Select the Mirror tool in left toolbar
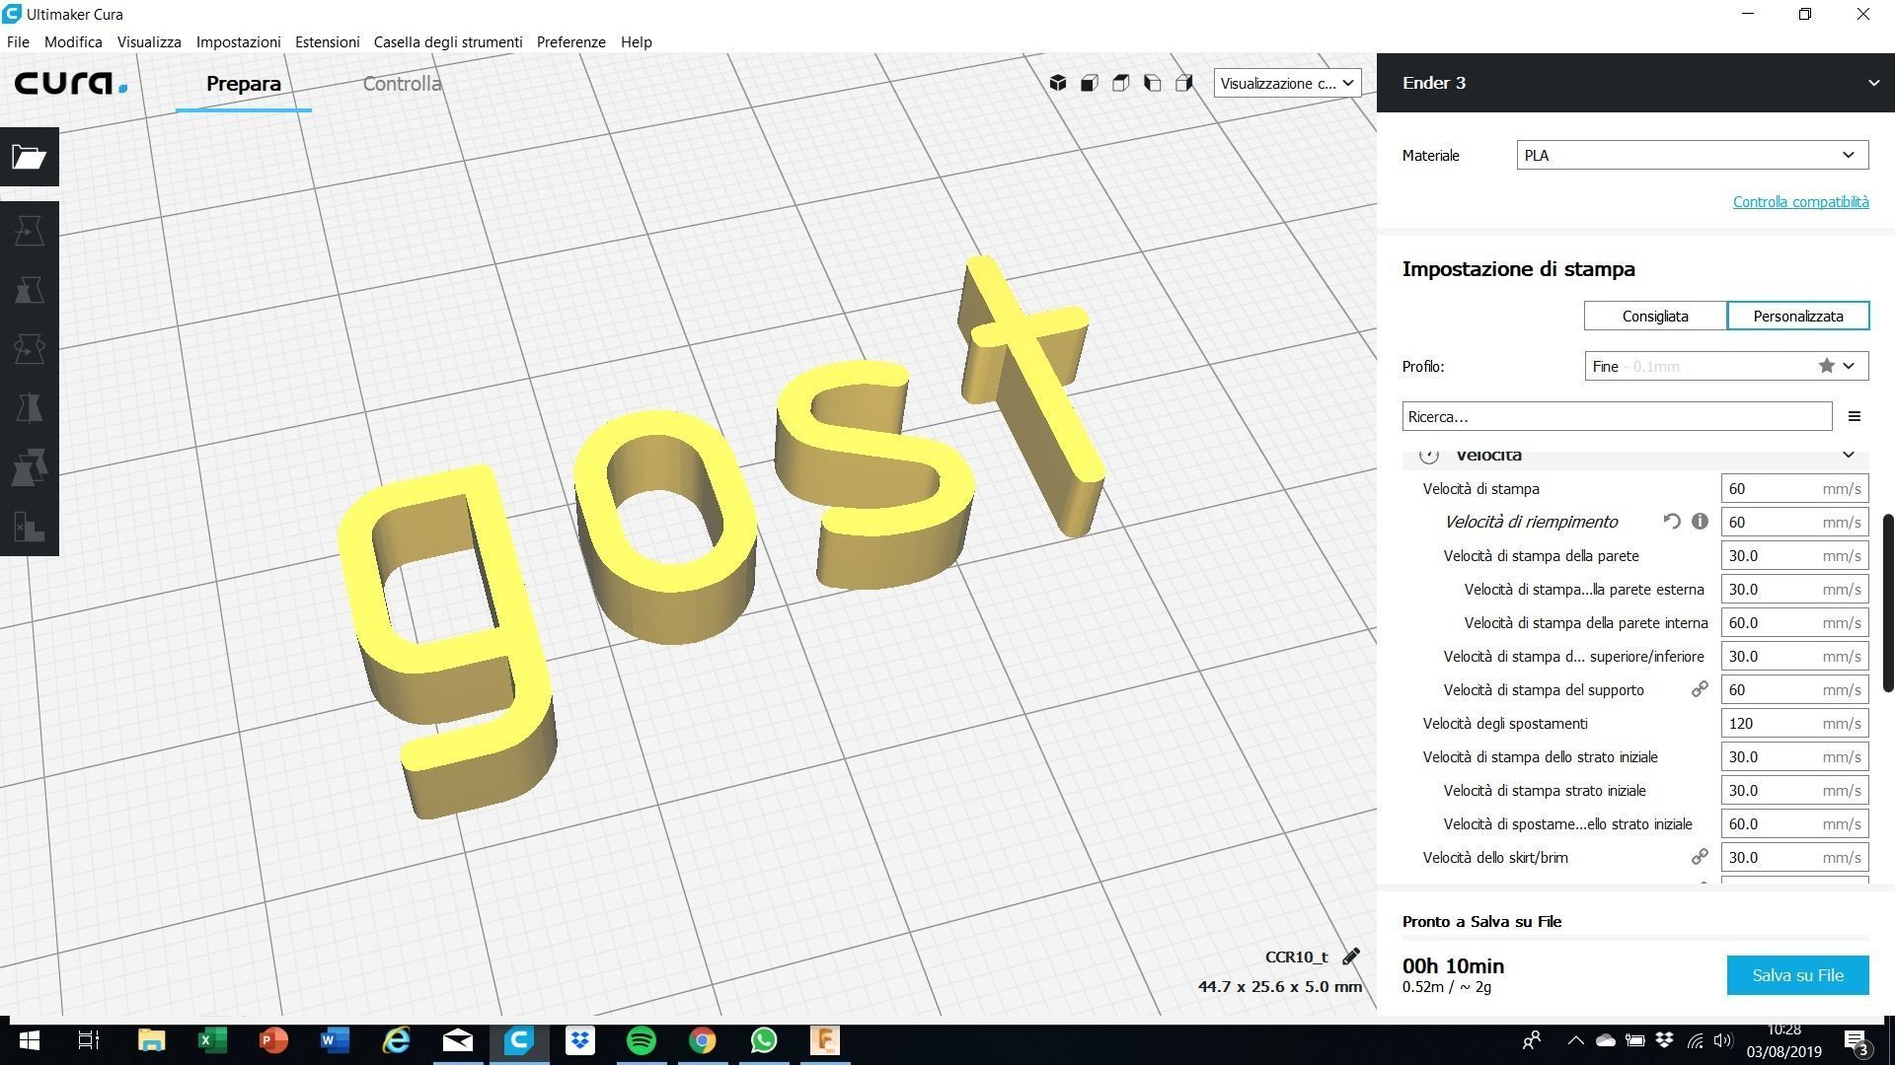 (30, 408)
